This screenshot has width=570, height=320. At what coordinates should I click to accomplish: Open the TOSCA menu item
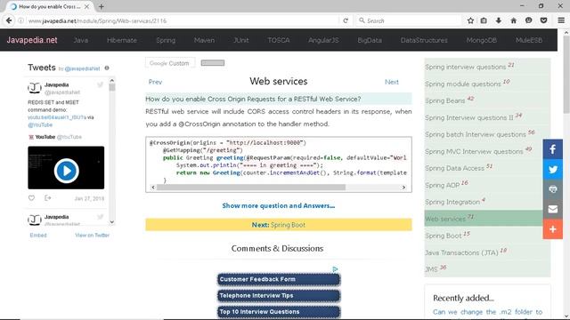279,40
